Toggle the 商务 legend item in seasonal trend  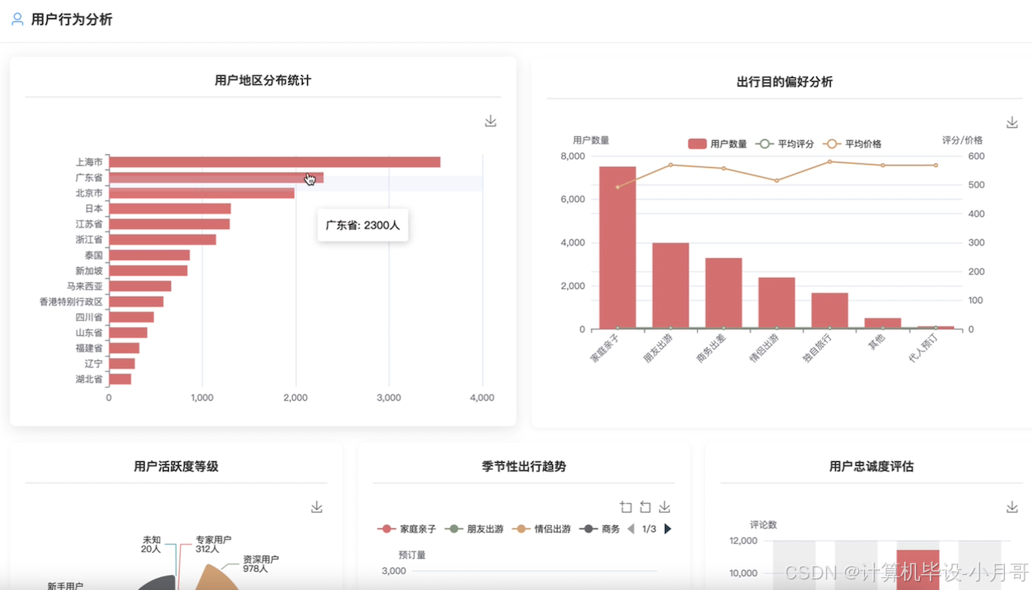point(600,529)
